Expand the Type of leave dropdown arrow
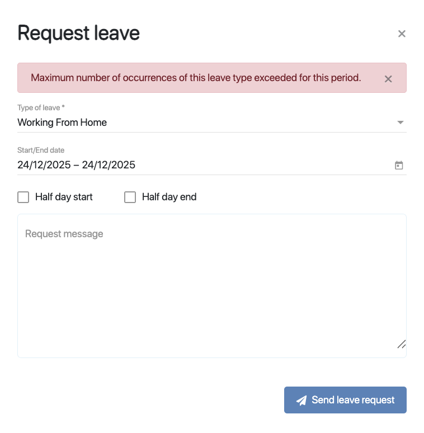424x433 pixels. coord(400,123)
